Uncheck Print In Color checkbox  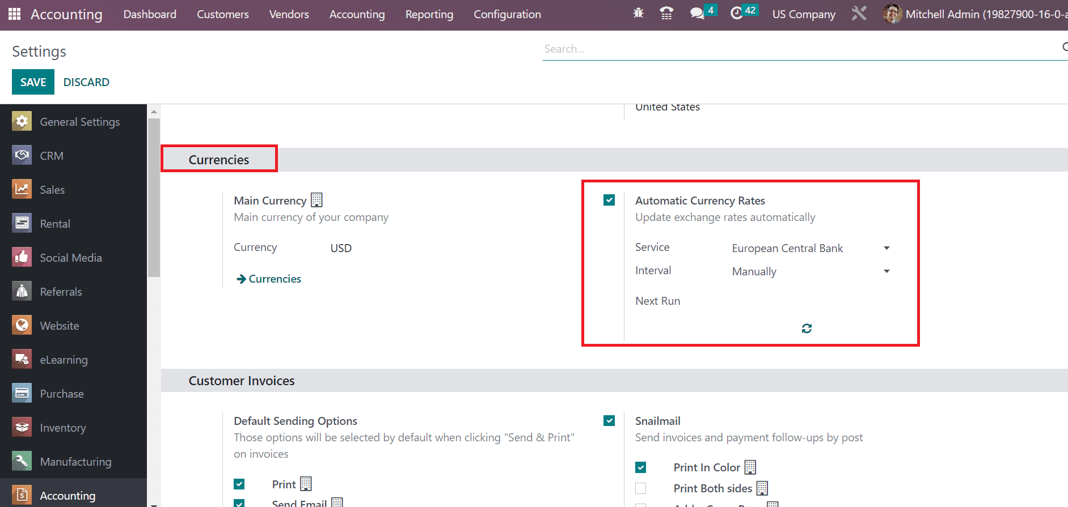[x=641, y=467]
